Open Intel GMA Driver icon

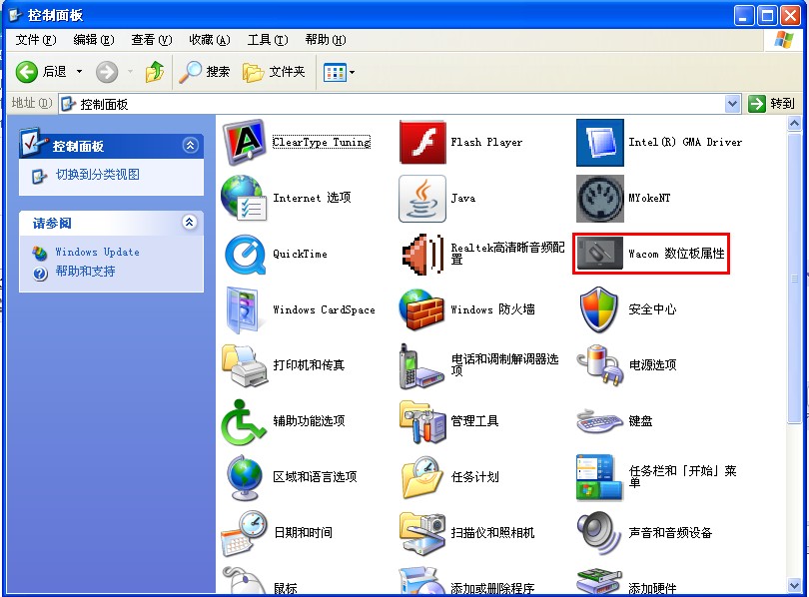click(599, 143)
